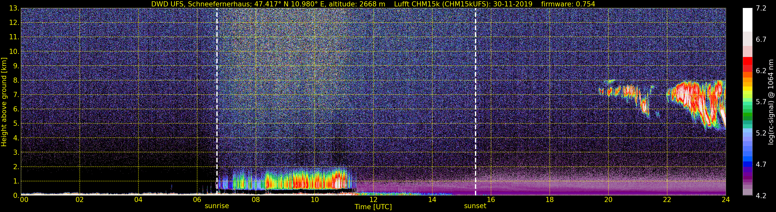Screen dimensions: 776x212
Task: Click the y-axis tick label '7.'
Action: pyautogui.click(x=16, y=95)
